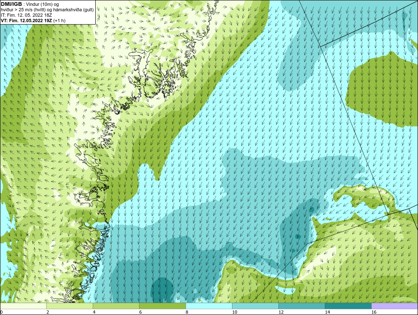
Task: Click the legend value 2
Action: (48, 312)
